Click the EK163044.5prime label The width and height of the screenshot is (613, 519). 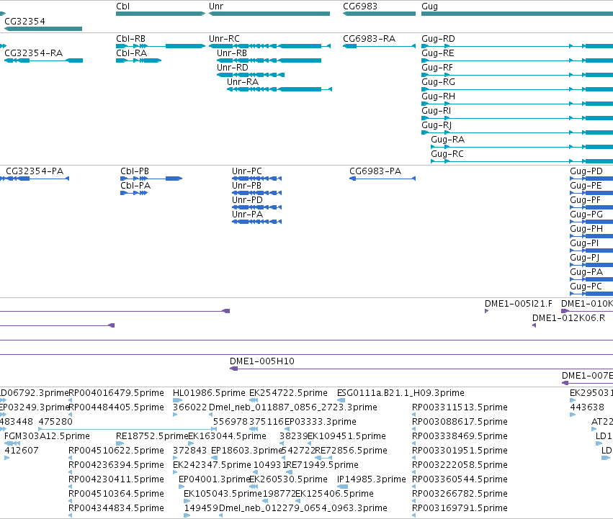[x=227, y=436]
